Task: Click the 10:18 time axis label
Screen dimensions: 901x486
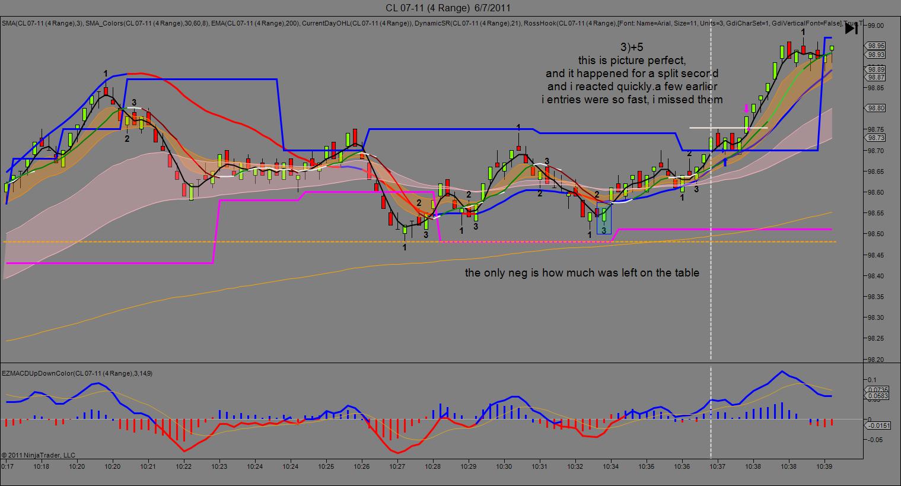Action: 42,466
